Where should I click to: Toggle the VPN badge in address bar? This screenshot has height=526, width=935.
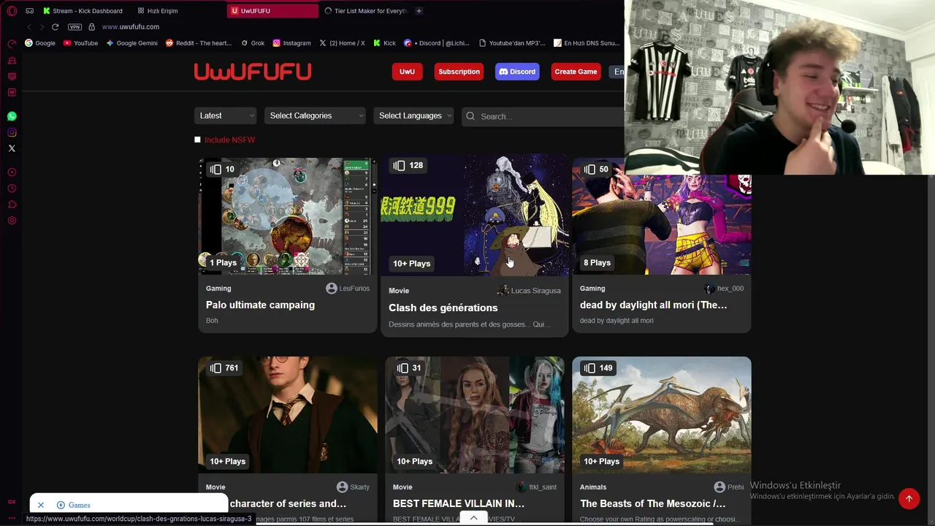(x=75, y=27)
